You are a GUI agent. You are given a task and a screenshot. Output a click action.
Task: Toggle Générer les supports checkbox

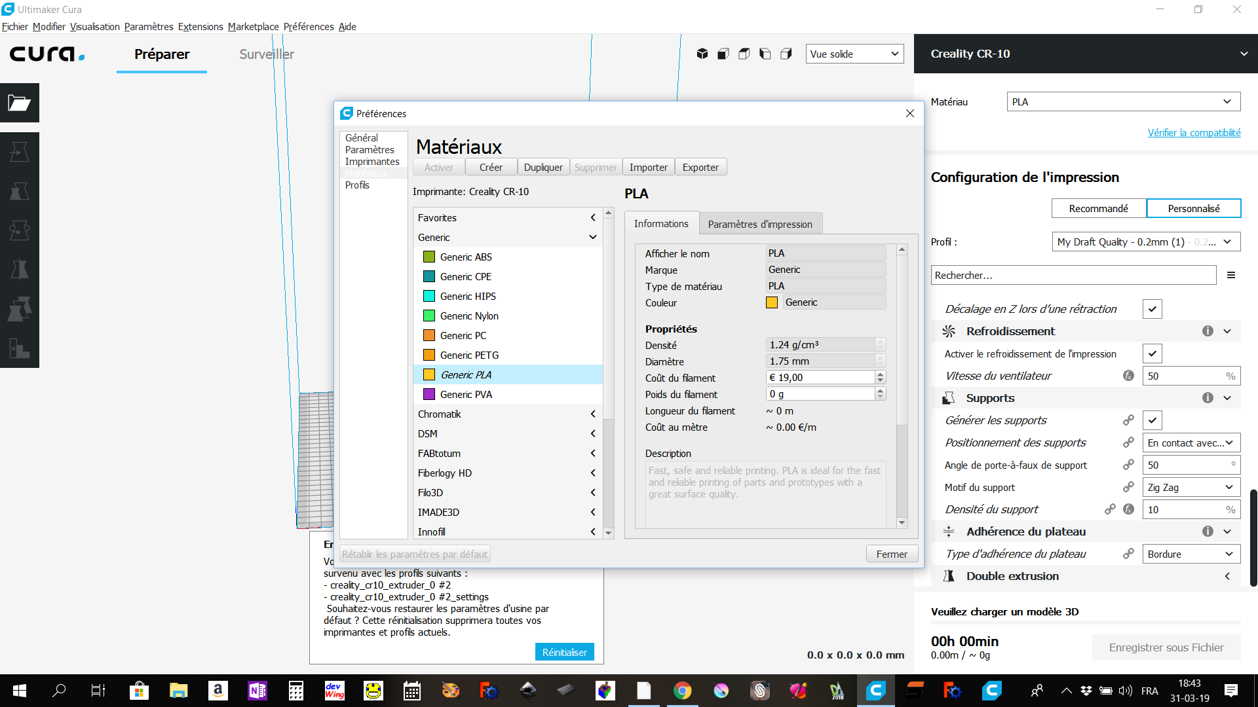(1152, 420)
